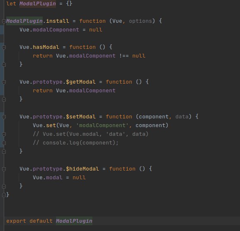Click 'modal' in Vue.modal = null
This screenshot has width=240, height=231.
point(54,178)
